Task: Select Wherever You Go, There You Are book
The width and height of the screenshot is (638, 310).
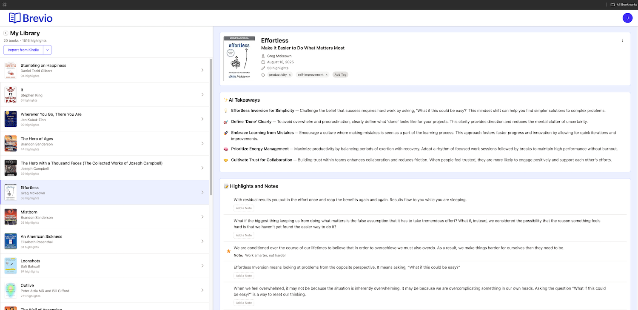Action: [x=51, y=114]
